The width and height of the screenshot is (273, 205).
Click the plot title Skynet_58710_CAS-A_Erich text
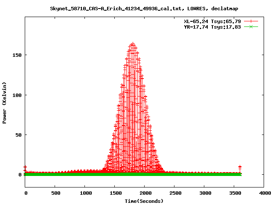pyautogui.click(x=144, y=9)
